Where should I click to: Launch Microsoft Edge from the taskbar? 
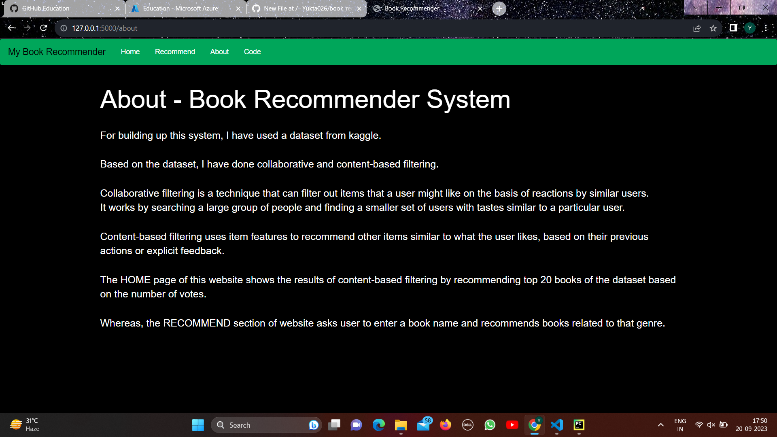coord(378,425)
